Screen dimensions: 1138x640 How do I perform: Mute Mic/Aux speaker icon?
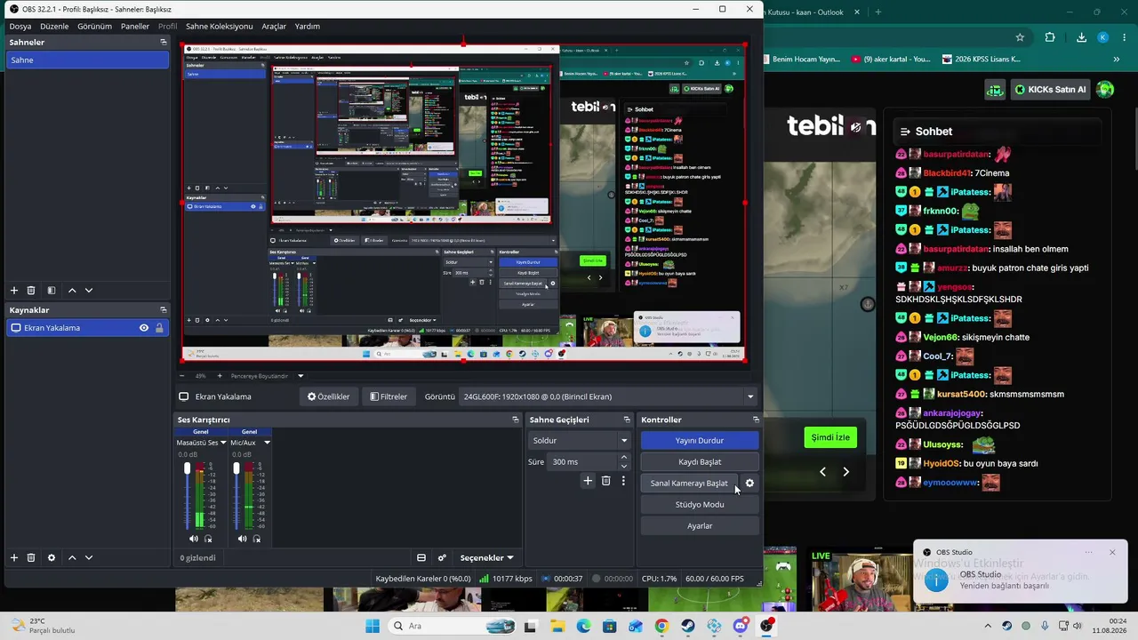pyautogui.click(x=242, y=539)
